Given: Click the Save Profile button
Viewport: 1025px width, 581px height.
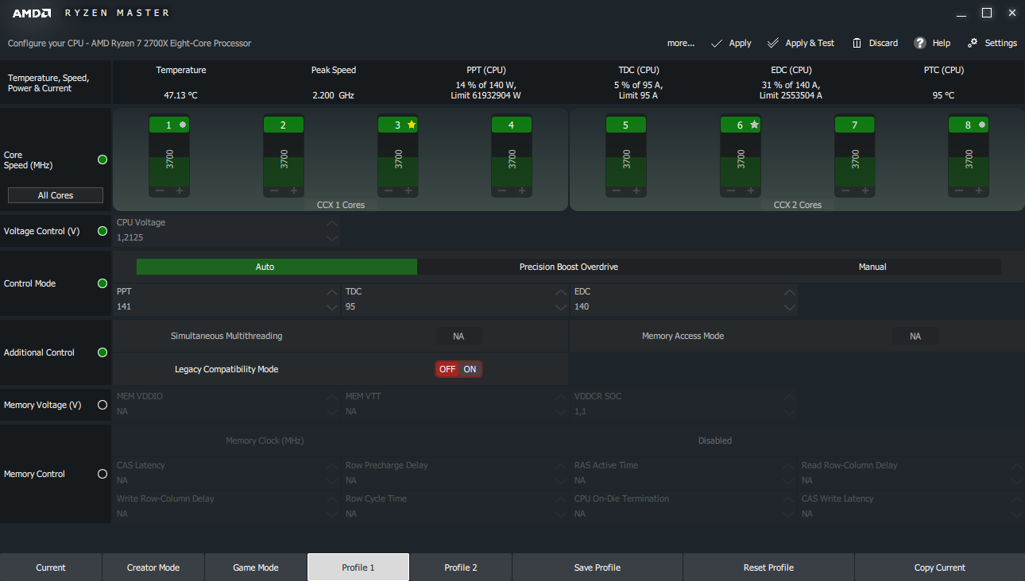Looking at the screenshot, I should 598,568.
